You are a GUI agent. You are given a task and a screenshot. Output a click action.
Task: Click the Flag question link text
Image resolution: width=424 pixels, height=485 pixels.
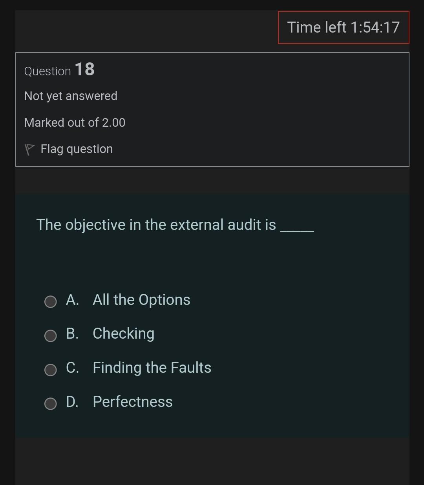tap(77, 149)
